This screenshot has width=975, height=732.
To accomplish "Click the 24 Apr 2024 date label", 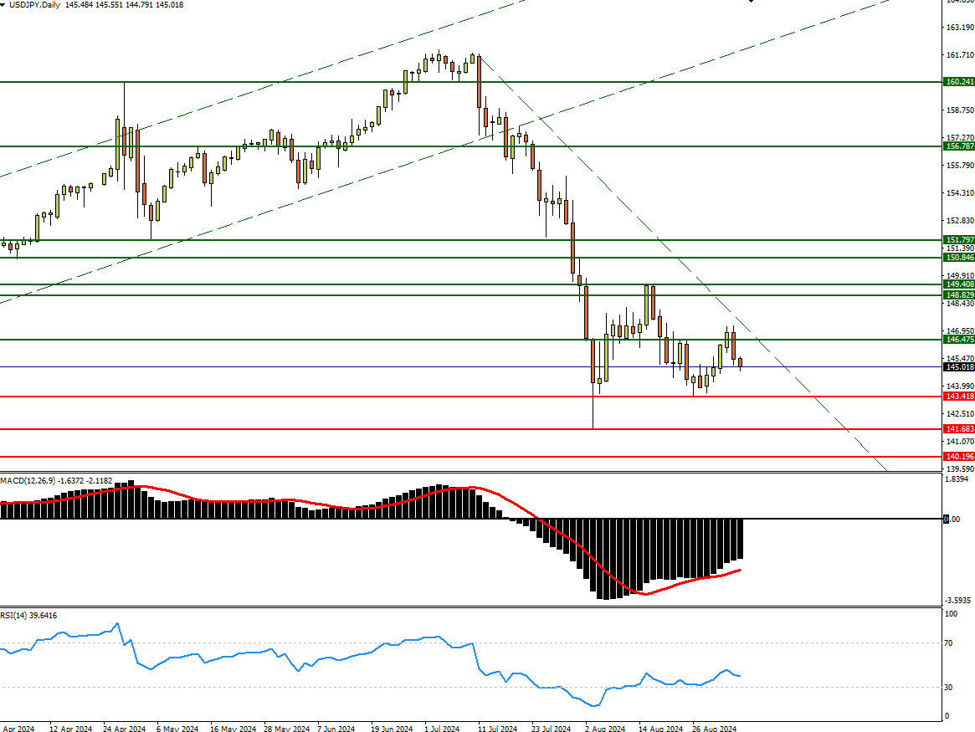I will pos(125,729).
